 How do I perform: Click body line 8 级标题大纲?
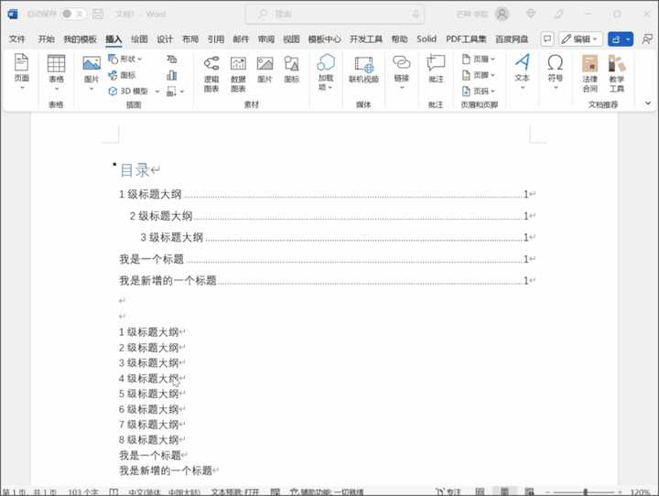coord(149,440)
